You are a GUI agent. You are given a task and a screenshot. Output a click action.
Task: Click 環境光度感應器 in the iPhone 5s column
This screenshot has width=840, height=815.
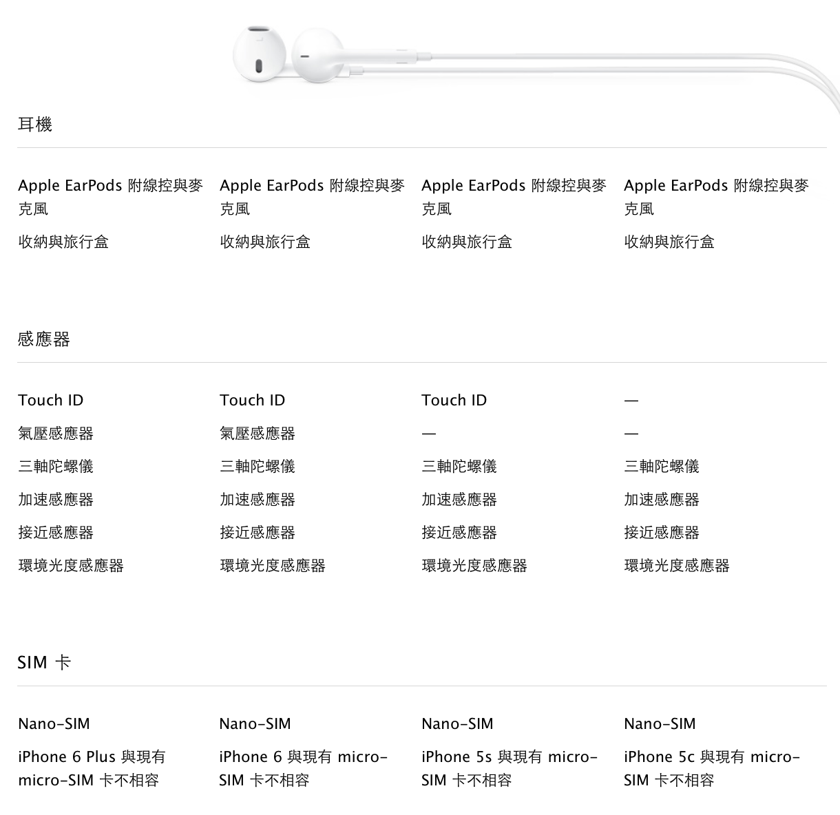(474, 566)
